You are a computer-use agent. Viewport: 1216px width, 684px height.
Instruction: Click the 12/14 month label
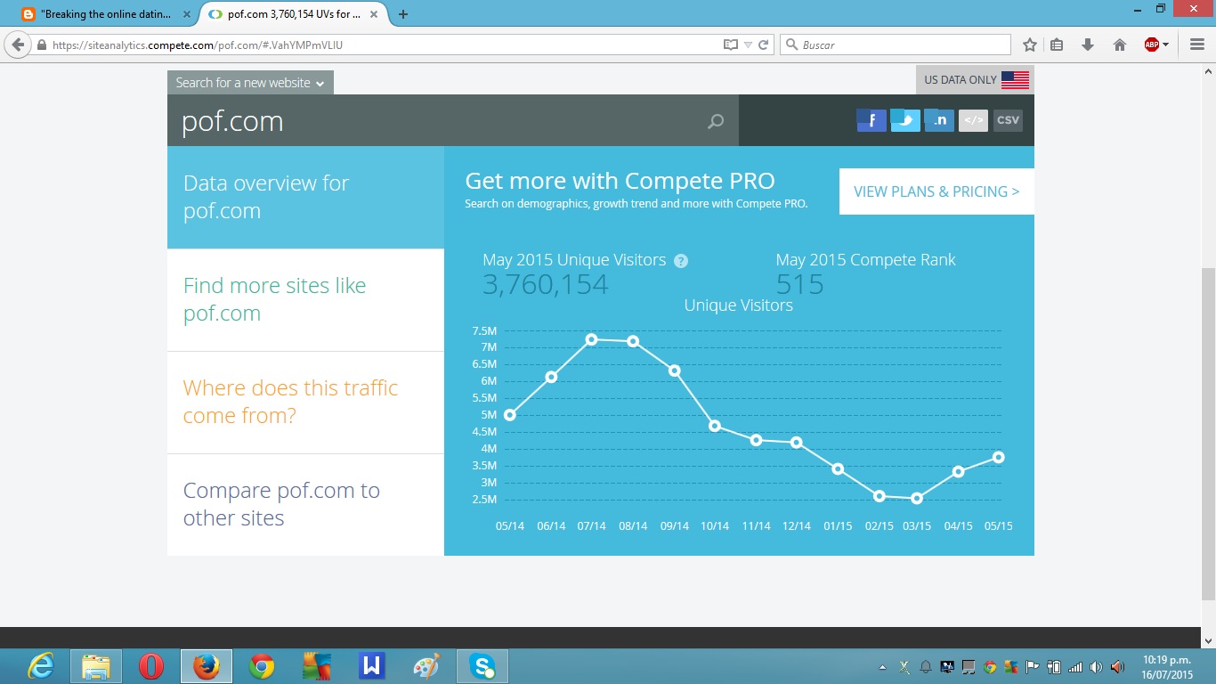[797, 526]
